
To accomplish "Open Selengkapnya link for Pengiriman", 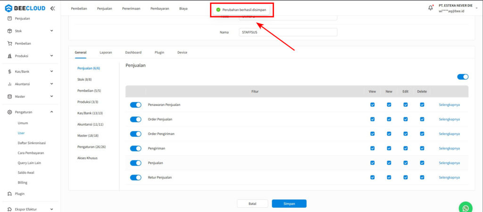I will [449, 148].
